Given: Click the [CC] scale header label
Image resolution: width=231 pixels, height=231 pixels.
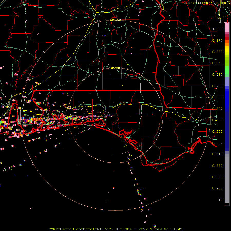Looking at the screenshot, I should (x=219, y=18).
